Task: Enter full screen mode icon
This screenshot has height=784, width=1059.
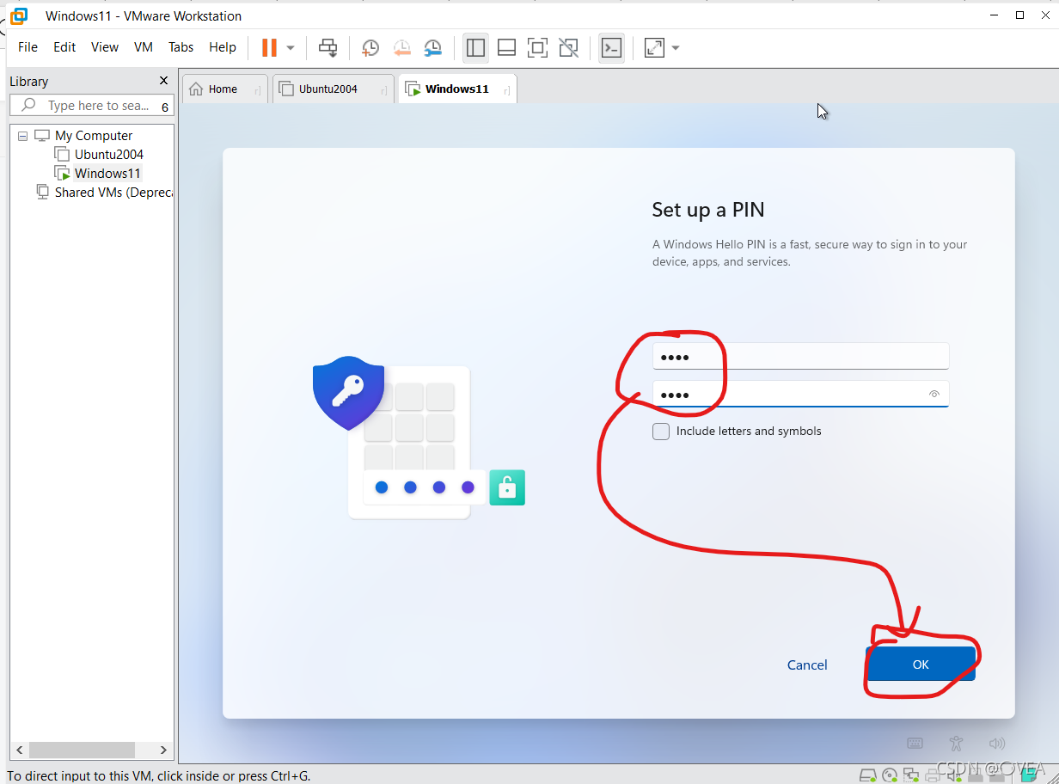Action: click(537, 47)
